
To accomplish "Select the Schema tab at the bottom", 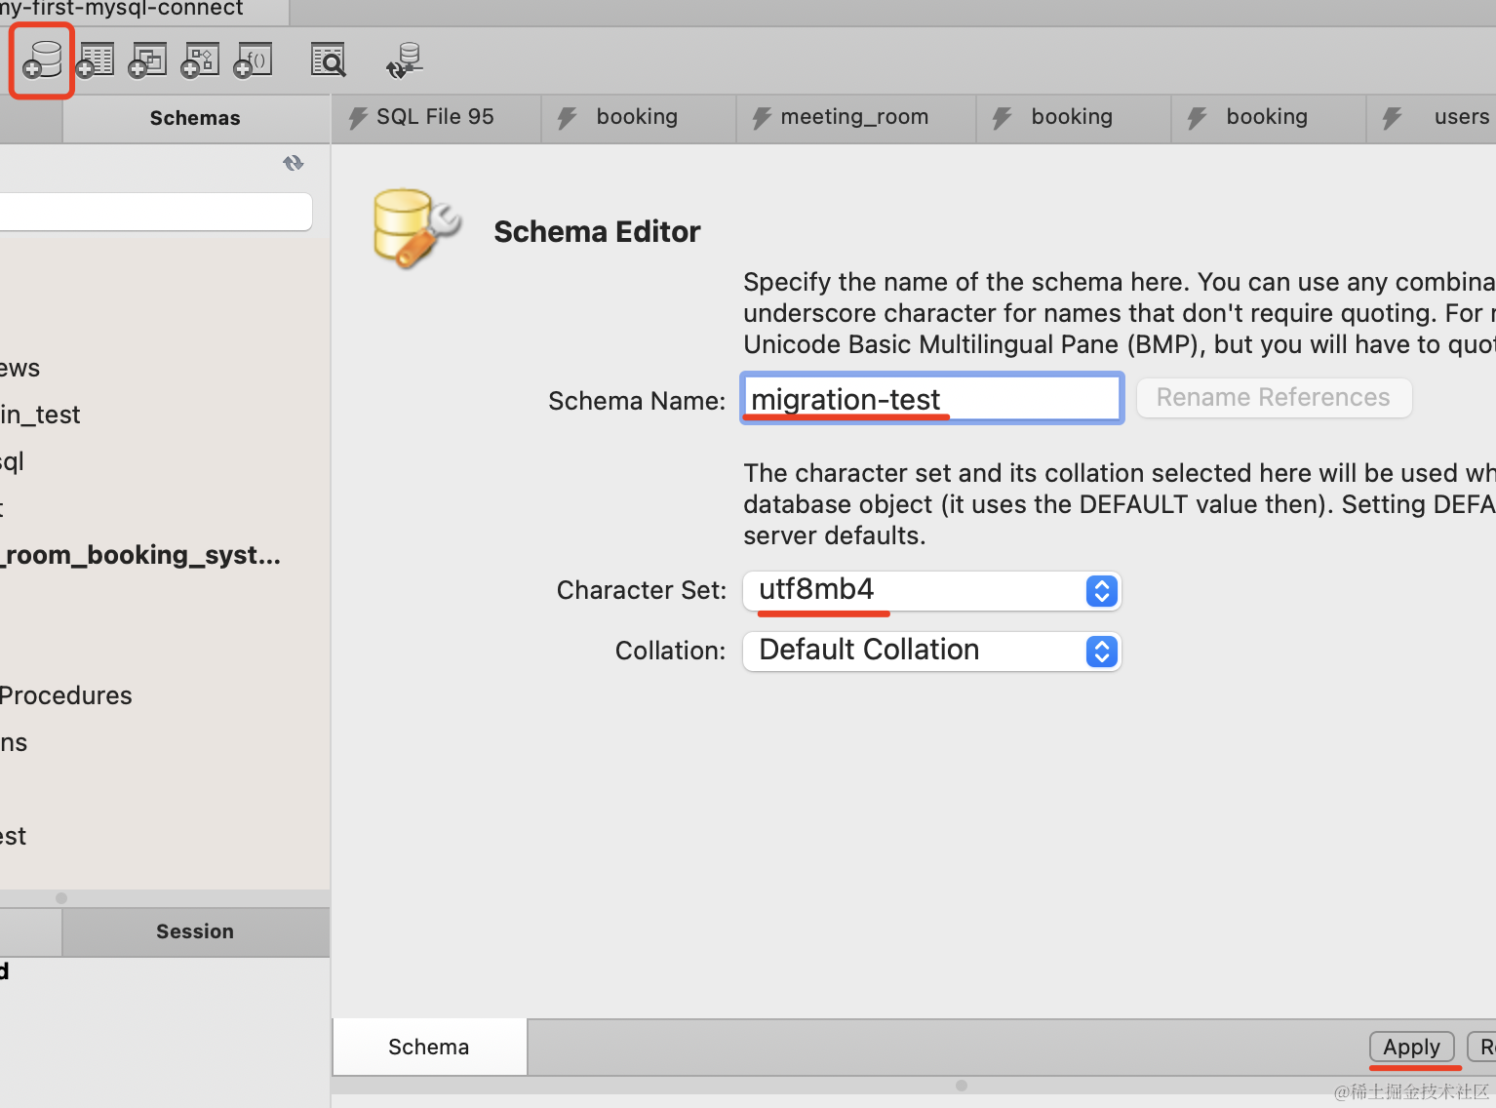I will [x=429, y=1048].
